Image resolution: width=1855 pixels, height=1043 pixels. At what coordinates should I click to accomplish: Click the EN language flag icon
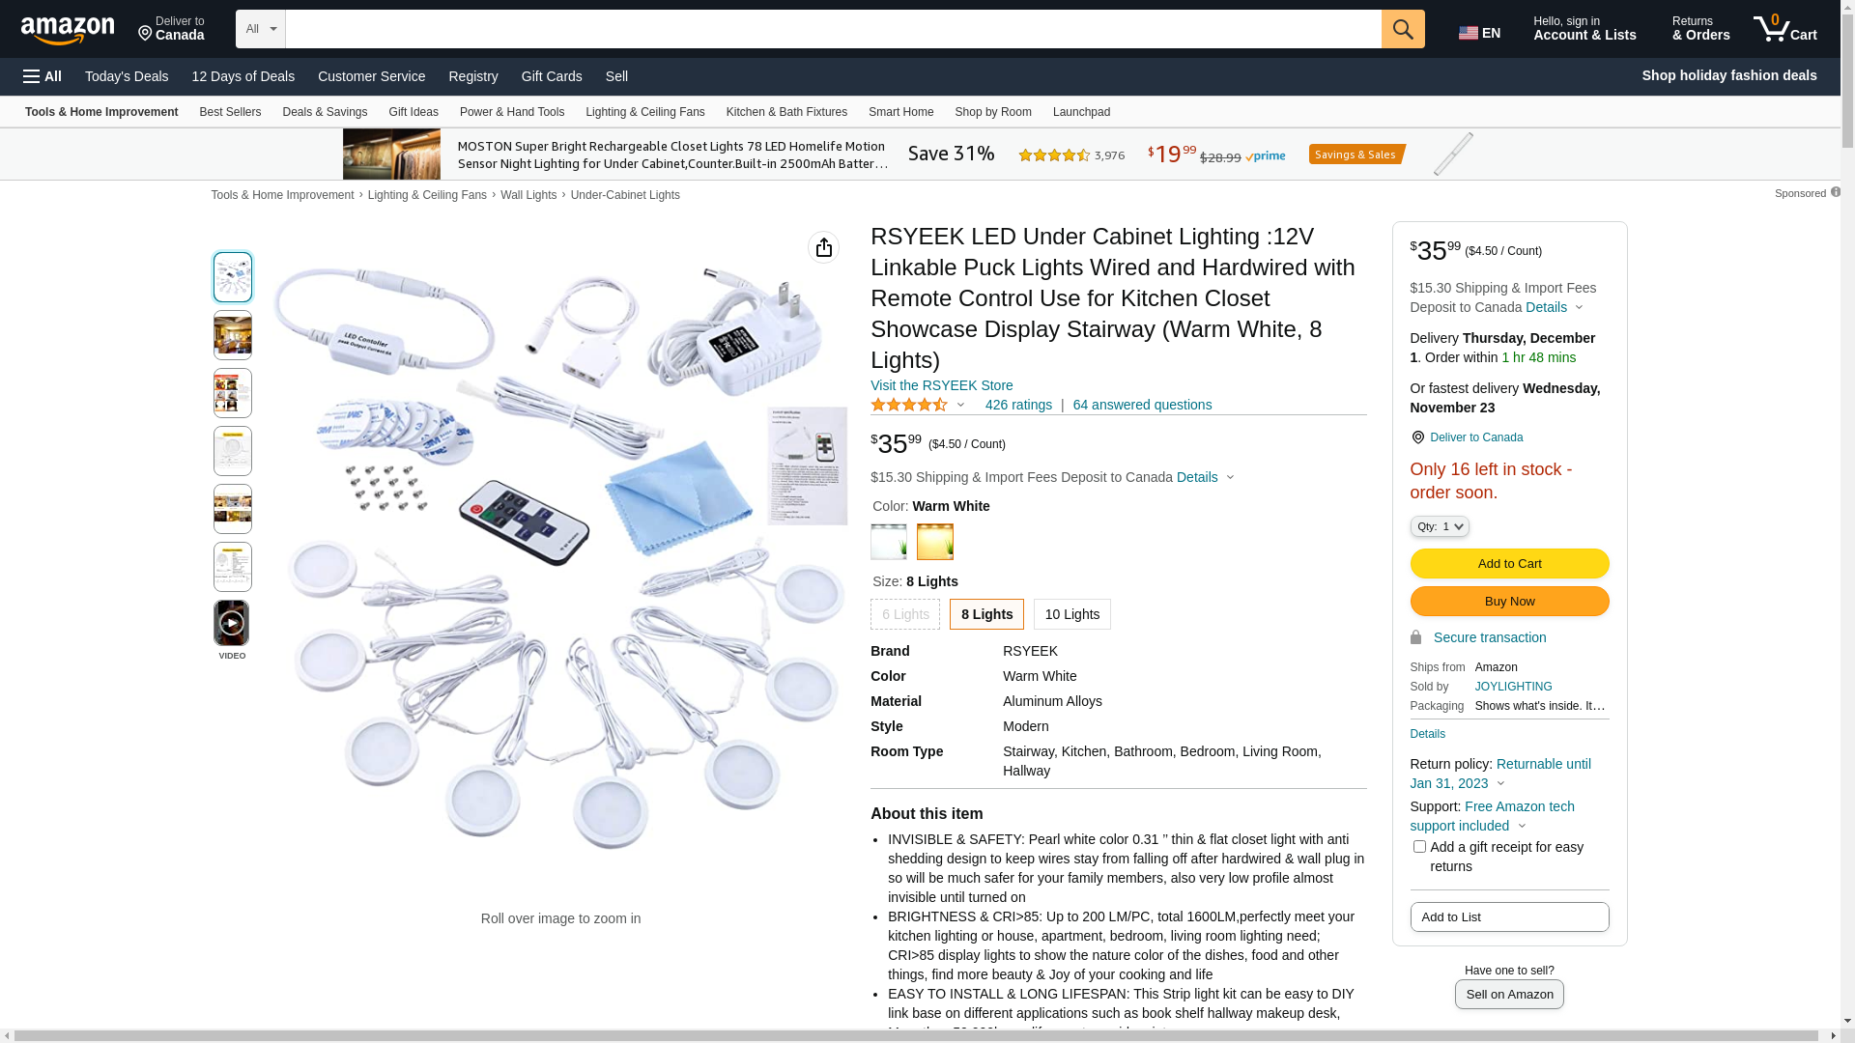(x=1468, y=33)
